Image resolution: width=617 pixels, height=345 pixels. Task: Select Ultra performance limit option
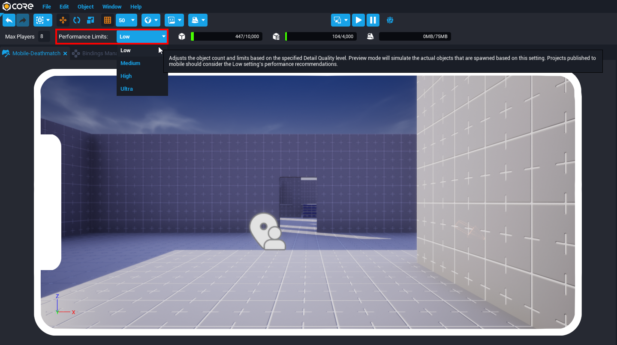pos(126,89)
